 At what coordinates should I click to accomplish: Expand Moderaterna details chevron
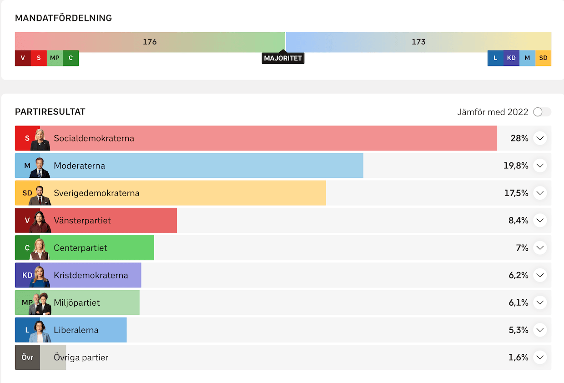[540, 166]
